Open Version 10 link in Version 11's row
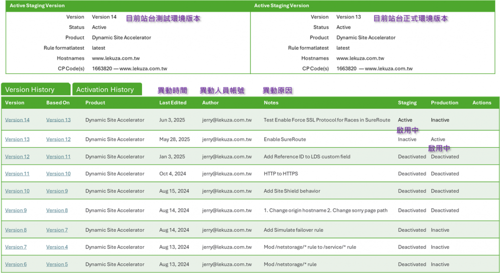Image resolution: width=500 pixels, height=273 pixels. 59,174
